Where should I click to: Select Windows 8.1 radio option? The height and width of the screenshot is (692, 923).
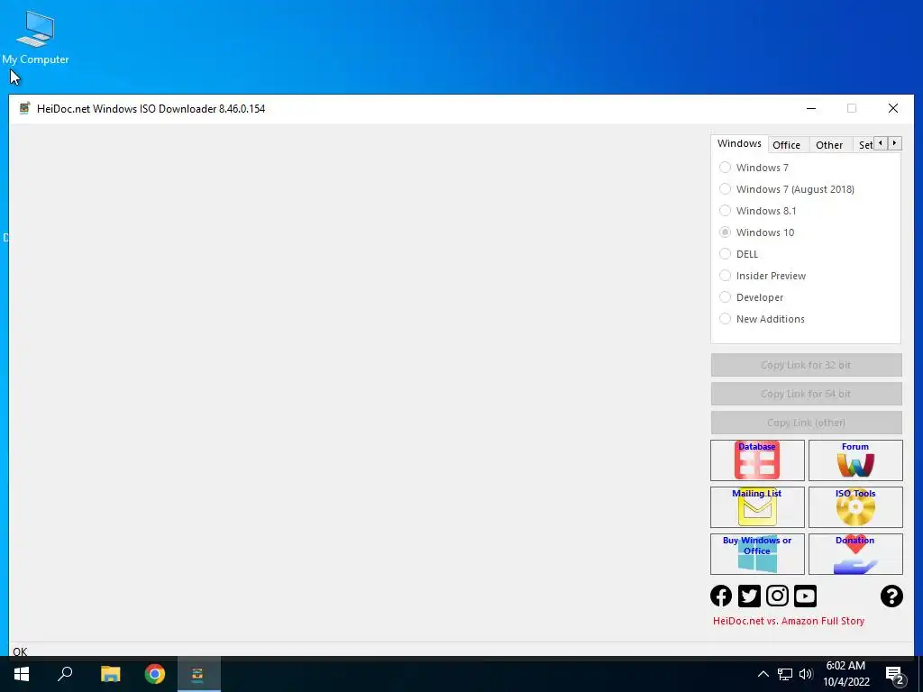pos(757,211)
